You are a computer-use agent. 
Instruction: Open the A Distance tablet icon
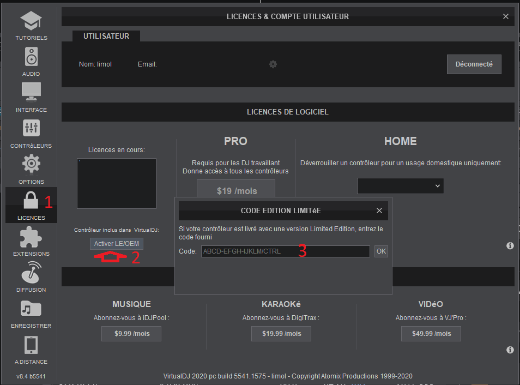31,345
